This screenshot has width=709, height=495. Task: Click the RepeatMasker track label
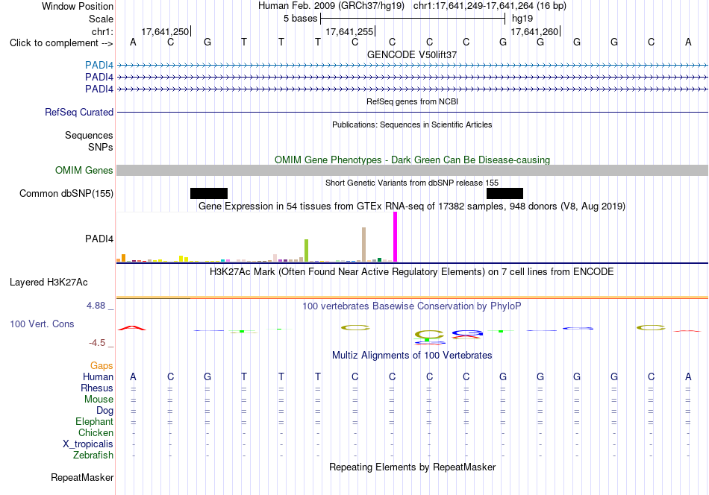[x=82, y=478]
